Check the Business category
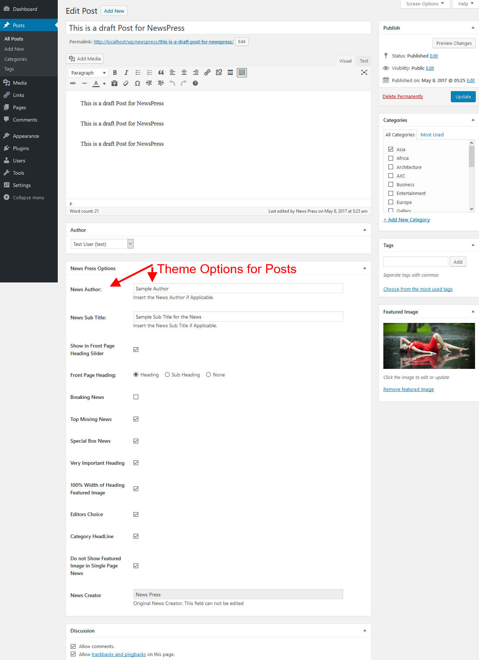Screen dimensions: 479x660 click(391, 184)
